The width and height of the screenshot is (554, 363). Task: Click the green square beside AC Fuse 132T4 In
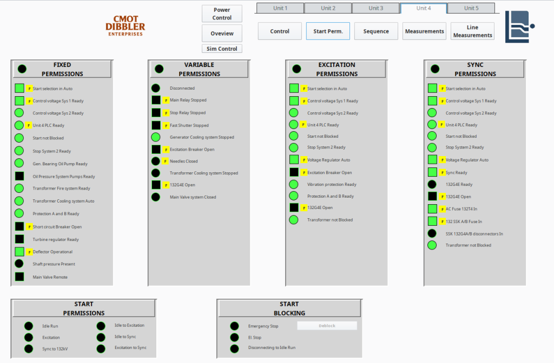point(432,209)
